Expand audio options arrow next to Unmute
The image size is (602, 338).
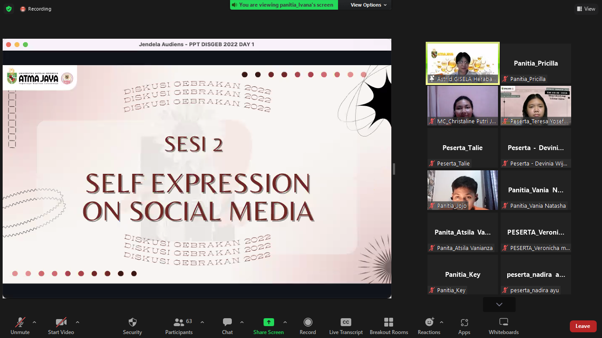click(34, 322)
